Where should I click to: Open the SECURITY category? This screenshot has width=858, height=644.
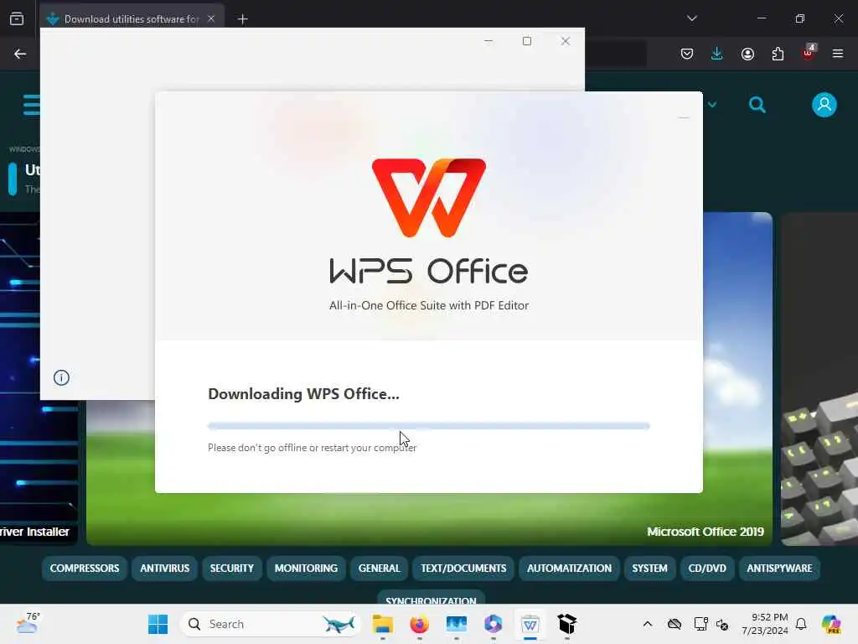click(232, 569)
